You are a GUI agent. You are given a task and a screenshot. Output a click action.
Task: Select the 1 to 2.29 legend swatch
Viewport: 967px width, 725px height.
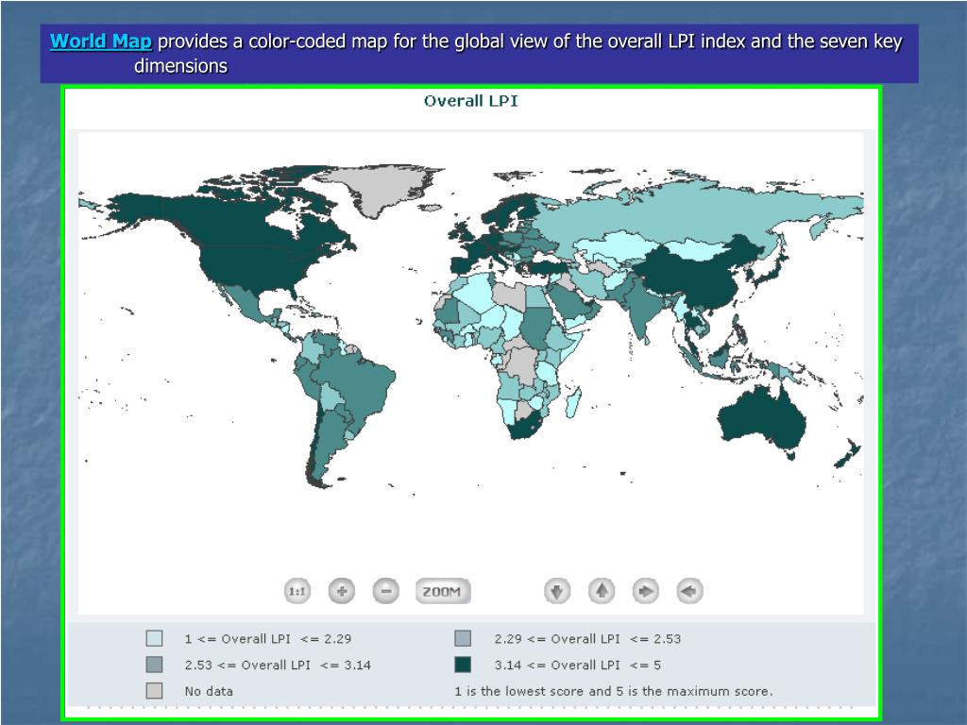tap(154, 638)
